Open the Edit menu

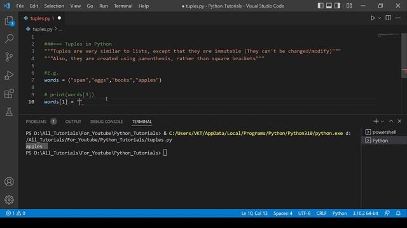[34, 6]
